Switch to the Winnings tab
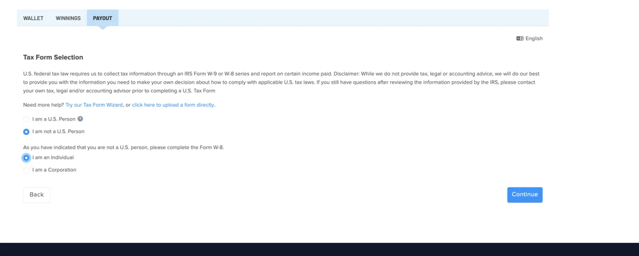Viewport: 639px width, 256px height. coord(68,18)
